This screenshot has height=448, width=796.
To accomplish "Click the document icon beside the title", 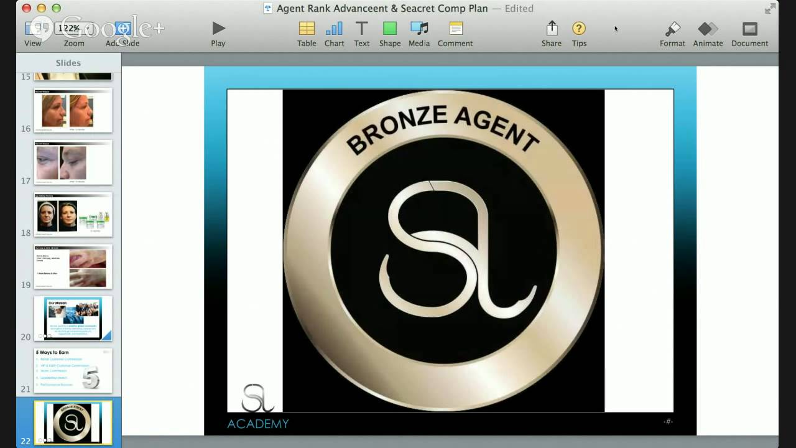I will (x=268, y=8).
